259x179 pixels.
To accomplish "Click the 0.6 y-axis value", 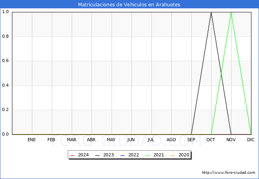I will pyautogui.click(x=5, y=60).
